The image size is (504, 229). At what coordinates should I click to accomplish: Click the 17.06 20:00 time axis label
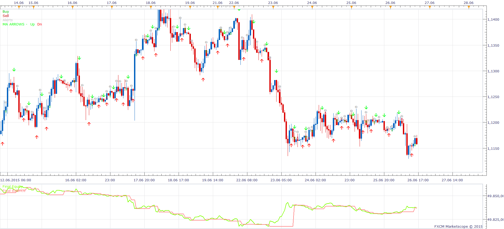(x=144, y=180)
